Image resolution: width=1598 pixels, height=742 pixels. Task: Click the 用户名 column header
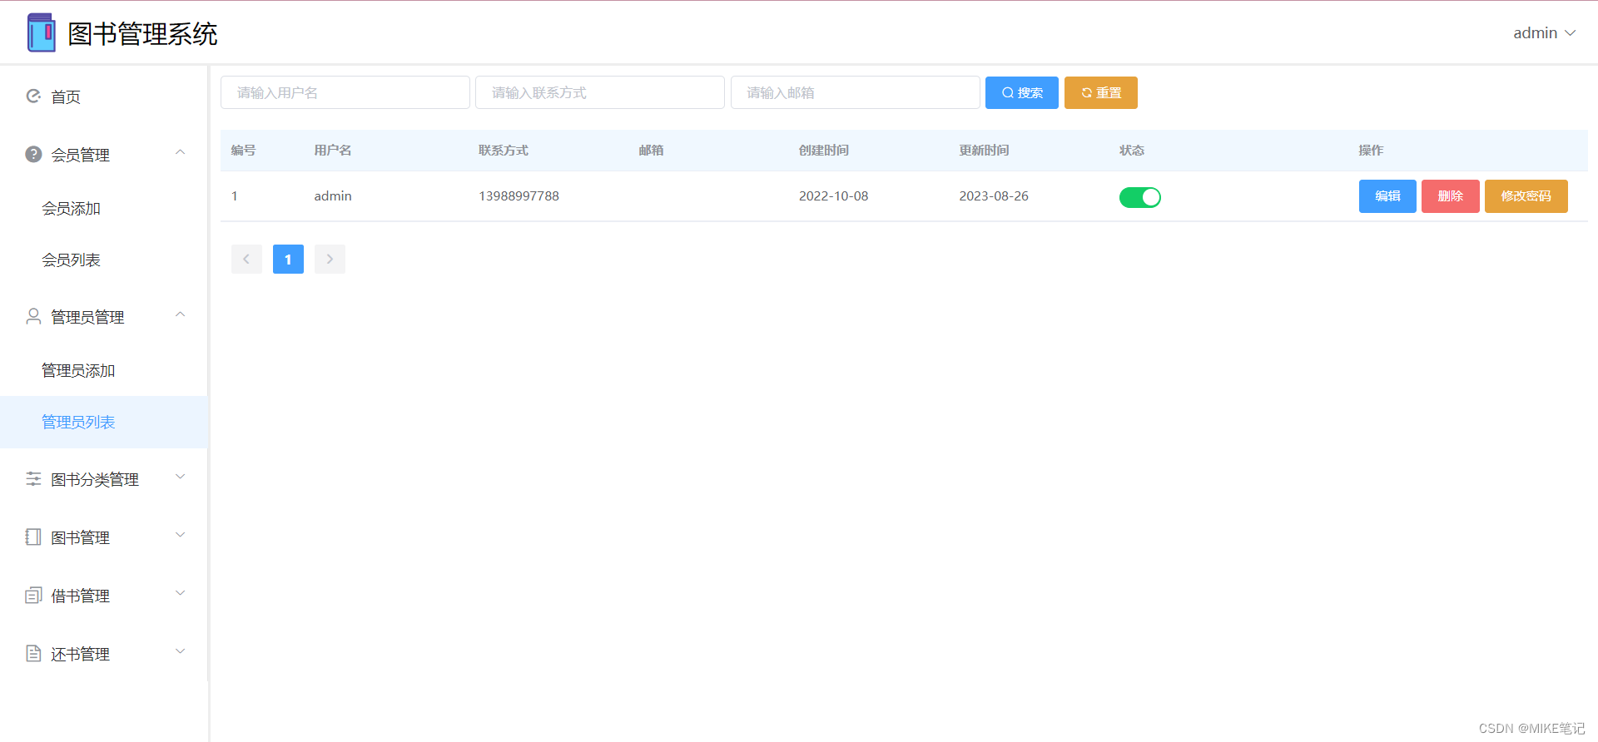coord(333,151)
